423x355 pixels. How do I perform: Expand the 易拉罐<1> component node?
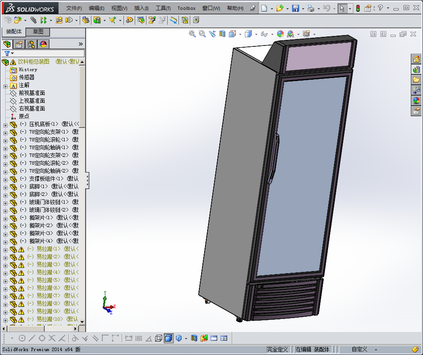pos(5,251)
